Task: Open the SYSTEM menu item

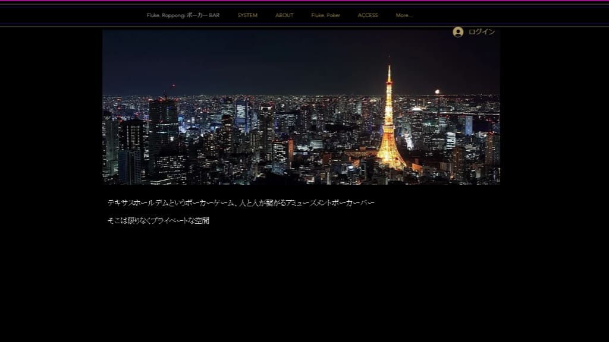Action: pyautogui.click(x=247, y=15)
